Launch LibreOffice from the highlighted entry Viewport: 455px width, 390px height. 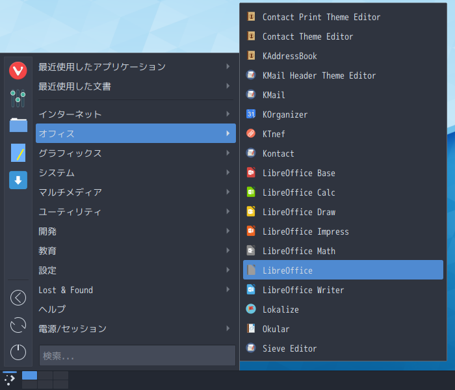(x=343, y=270)
